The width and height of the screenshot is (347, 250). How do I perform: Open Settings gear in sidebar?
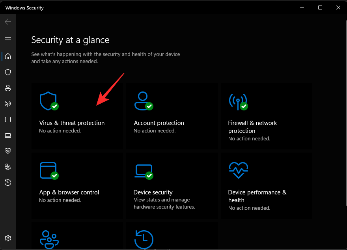tap(8, 238)
